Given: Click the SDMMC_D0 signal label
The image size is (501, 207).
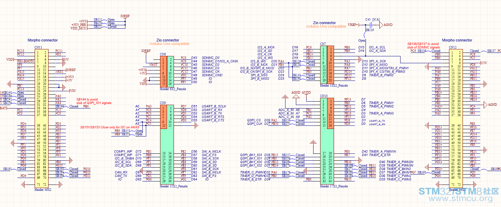Looking at the screenshot, I should pos(210,58).
